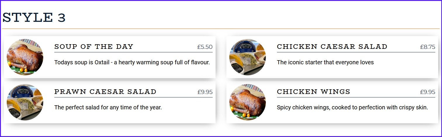Click the Soup of the Day card background
The height and width of the screenshot is (137, 442).
[x=110, y=57]
